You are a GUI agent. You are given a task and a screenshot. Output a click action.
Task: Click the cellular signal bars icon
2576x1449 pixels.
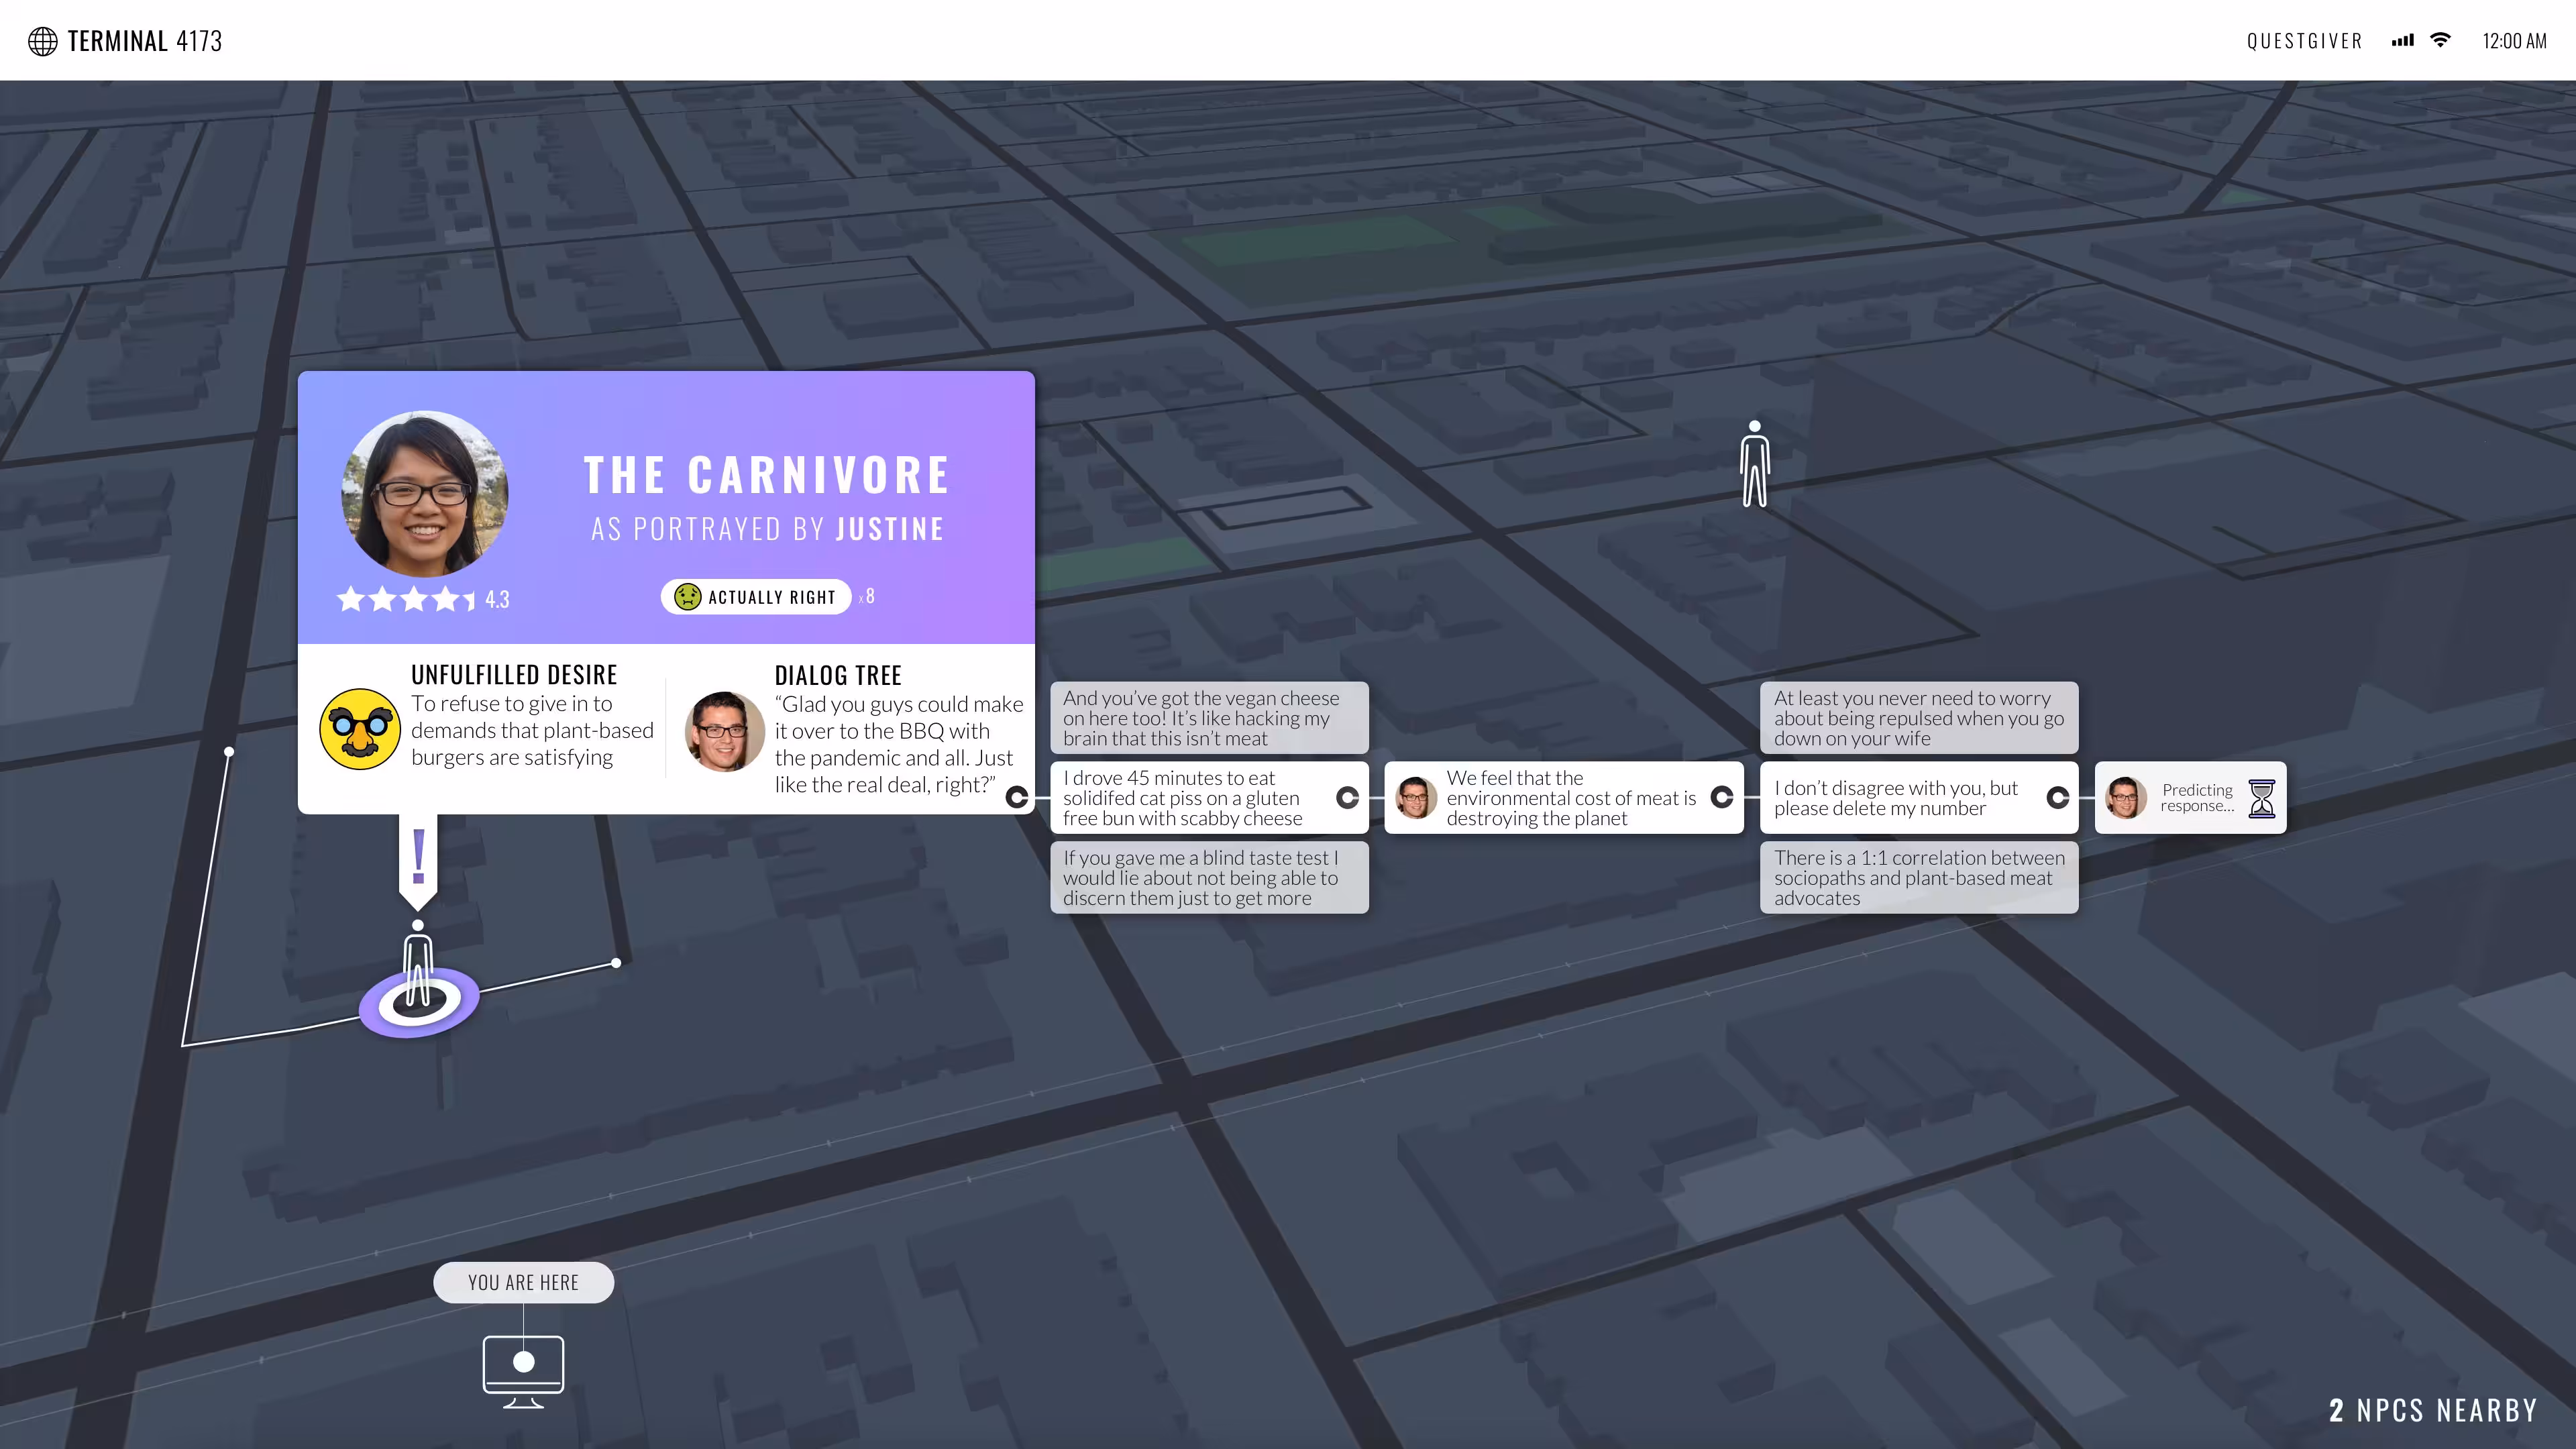(2402, 41)
